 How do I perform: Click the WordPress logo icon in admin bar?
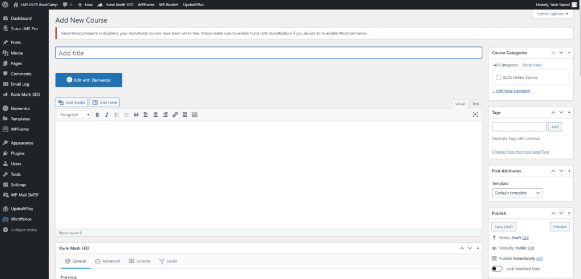(5, 5)
